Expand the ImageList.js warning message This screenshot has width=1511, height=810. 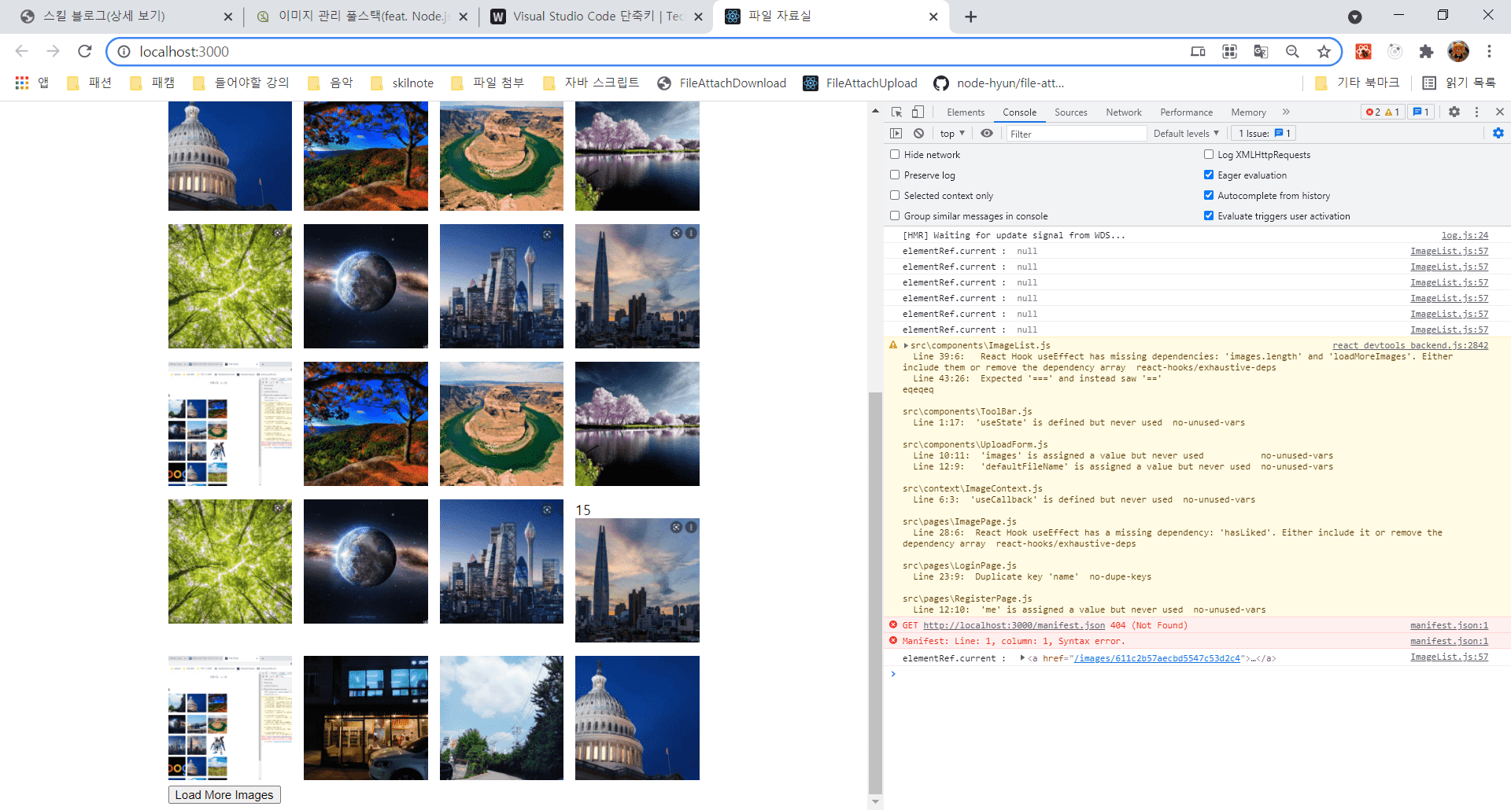(906, 346)
